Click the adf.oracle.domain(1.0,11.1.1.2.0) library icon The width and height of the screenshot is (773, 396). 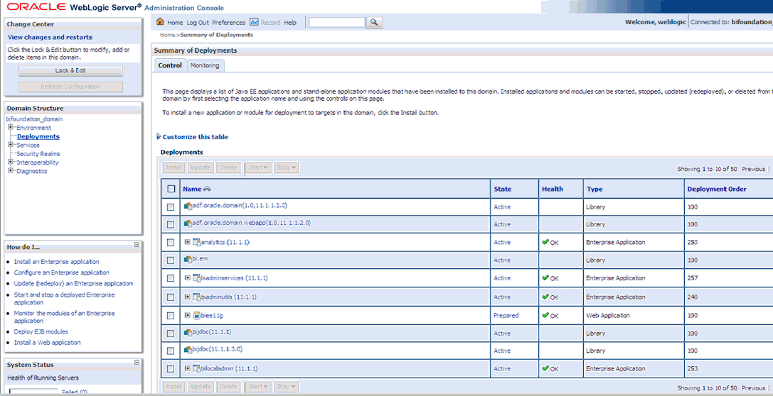pos(187,206)
